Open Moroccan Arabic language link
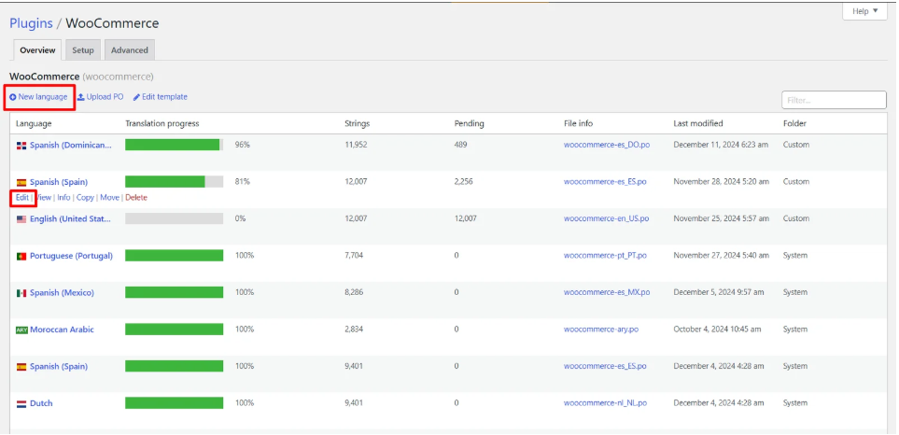Viewport: 899px width, 435px height. click(62, 330)
